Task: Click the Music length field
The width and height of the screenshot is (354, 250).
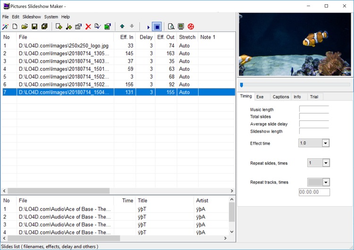Action: coord(314,109)
